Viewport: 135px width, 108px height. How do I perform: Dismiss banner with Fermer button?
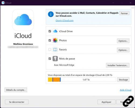pyautogui.click(x=124, y=13)
